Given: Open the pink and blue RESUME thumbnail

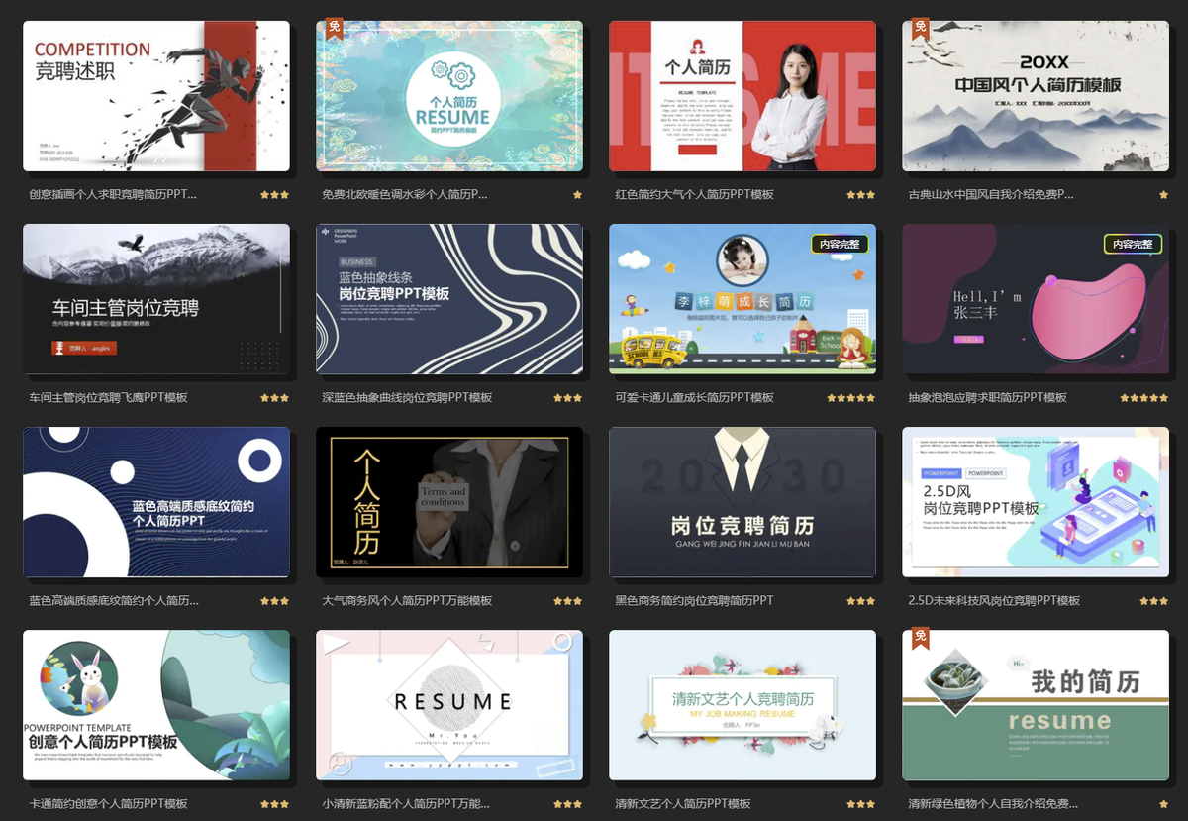Looking at the screenshot, I should click(x=449, y=705).
